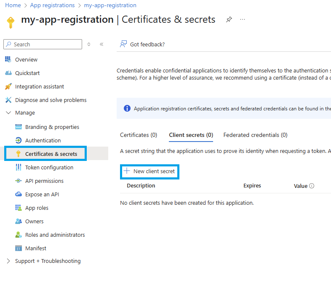The height and width of the screenshot is (297, 331).
Task: Click my-app-registration breadcrumb link
Action: pyautogui.click(x=110, y=5)
